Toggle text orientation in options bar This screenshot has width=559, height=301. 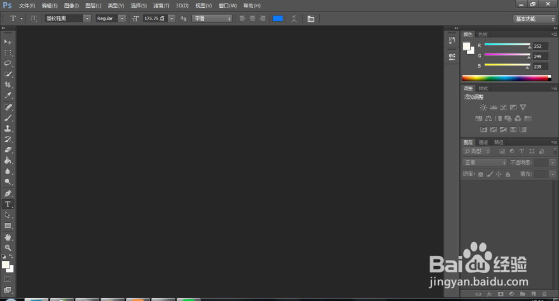pyautogui.click(x=34, y=18)
